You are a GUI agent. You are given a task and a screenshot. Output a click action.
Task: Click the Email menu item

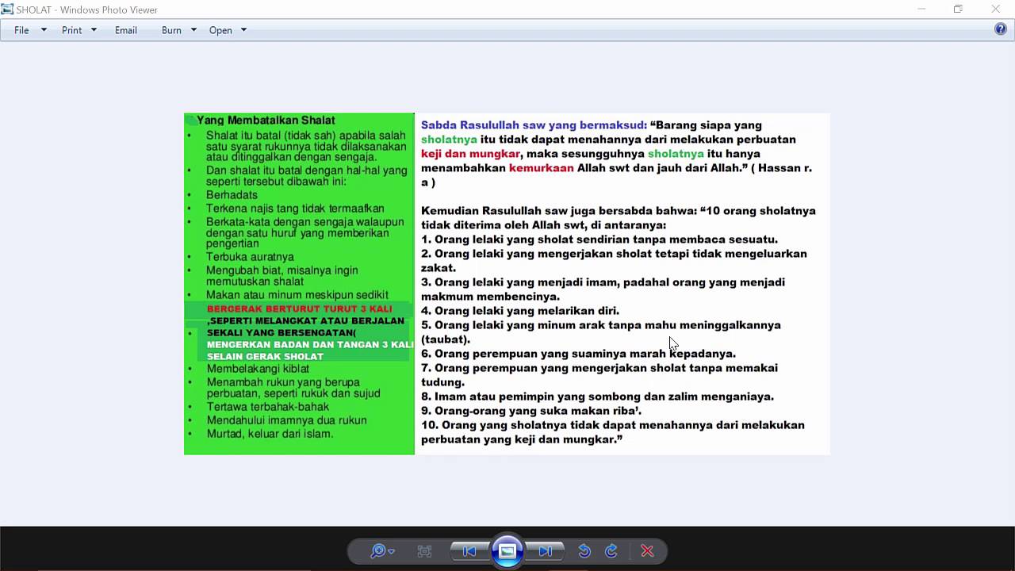[126, 30]
